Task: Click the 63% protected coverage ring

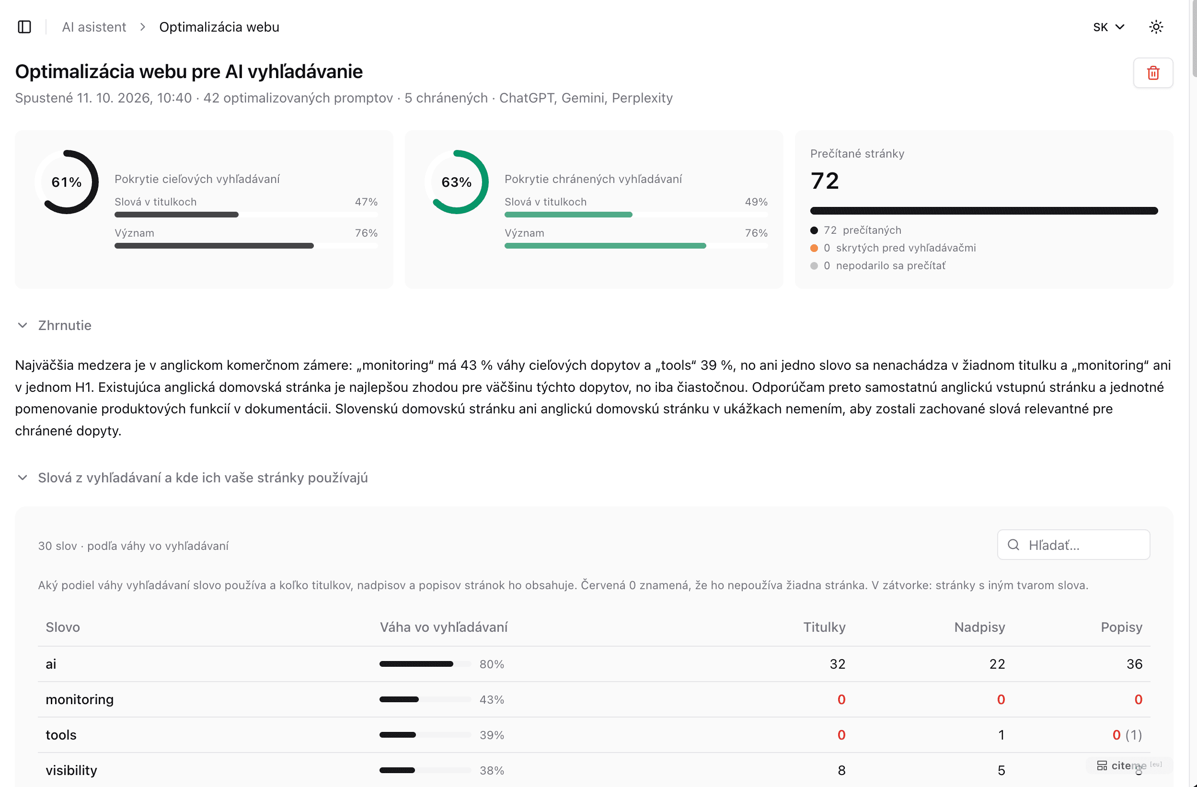Action: [456, 182]
